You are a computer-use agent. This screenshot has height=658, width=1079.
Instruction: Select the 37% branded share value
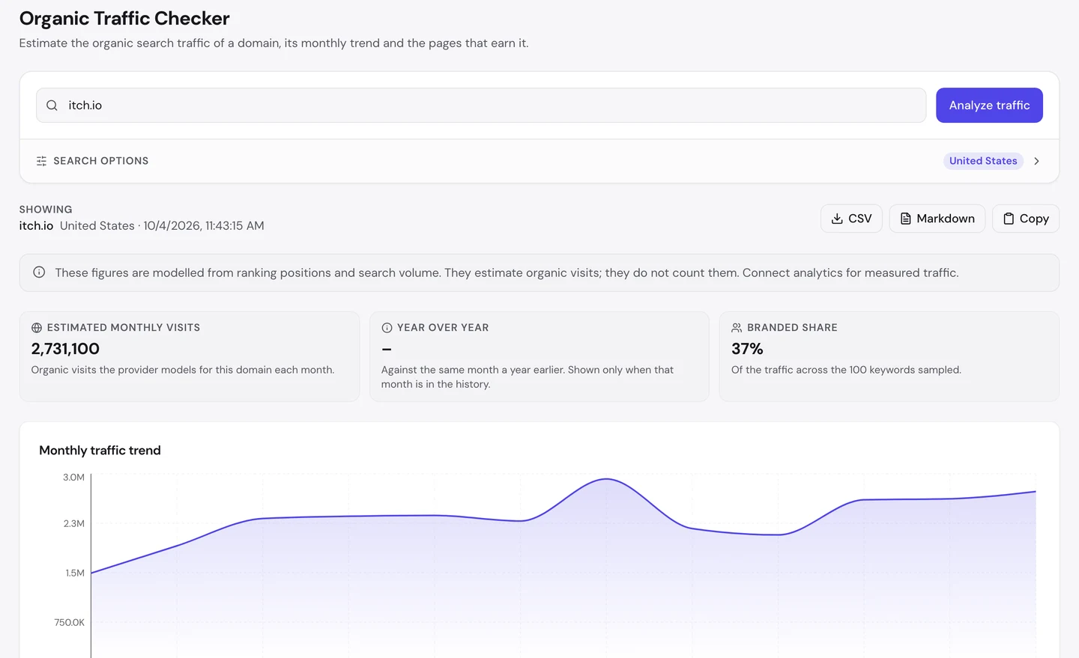point(747,349)
